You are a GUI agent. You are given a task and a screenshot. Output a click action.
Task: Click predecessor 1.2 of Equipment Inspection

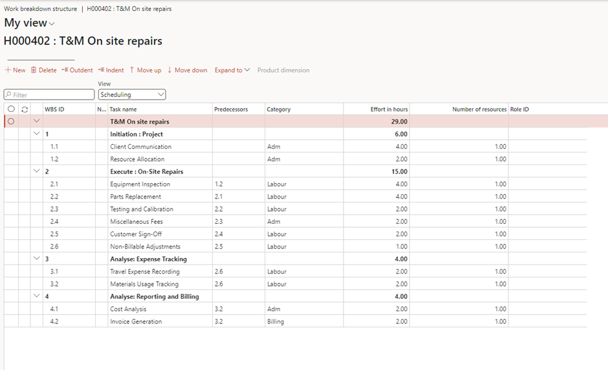click(x=219, y=184)
